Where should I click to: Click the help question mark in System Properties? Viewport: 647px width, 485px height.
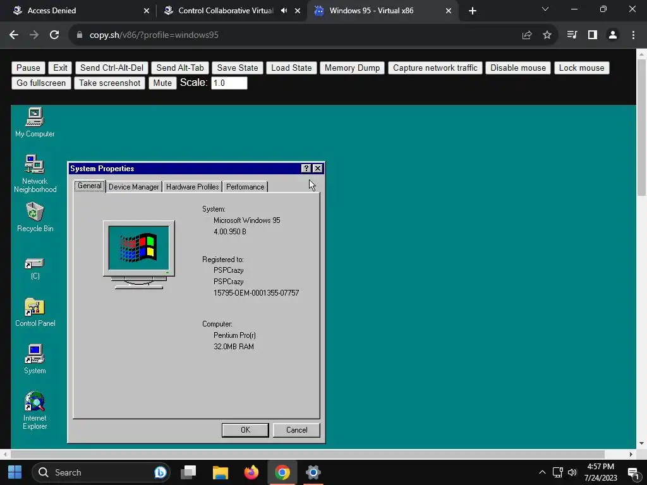pyautogui.click(x=306, y=168)
